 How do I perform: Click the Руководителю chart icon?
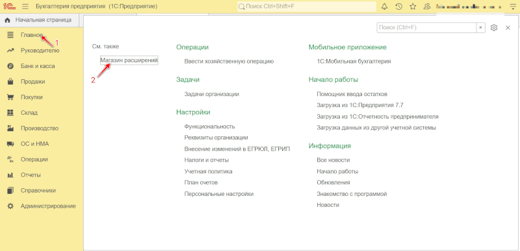[10, 51]
